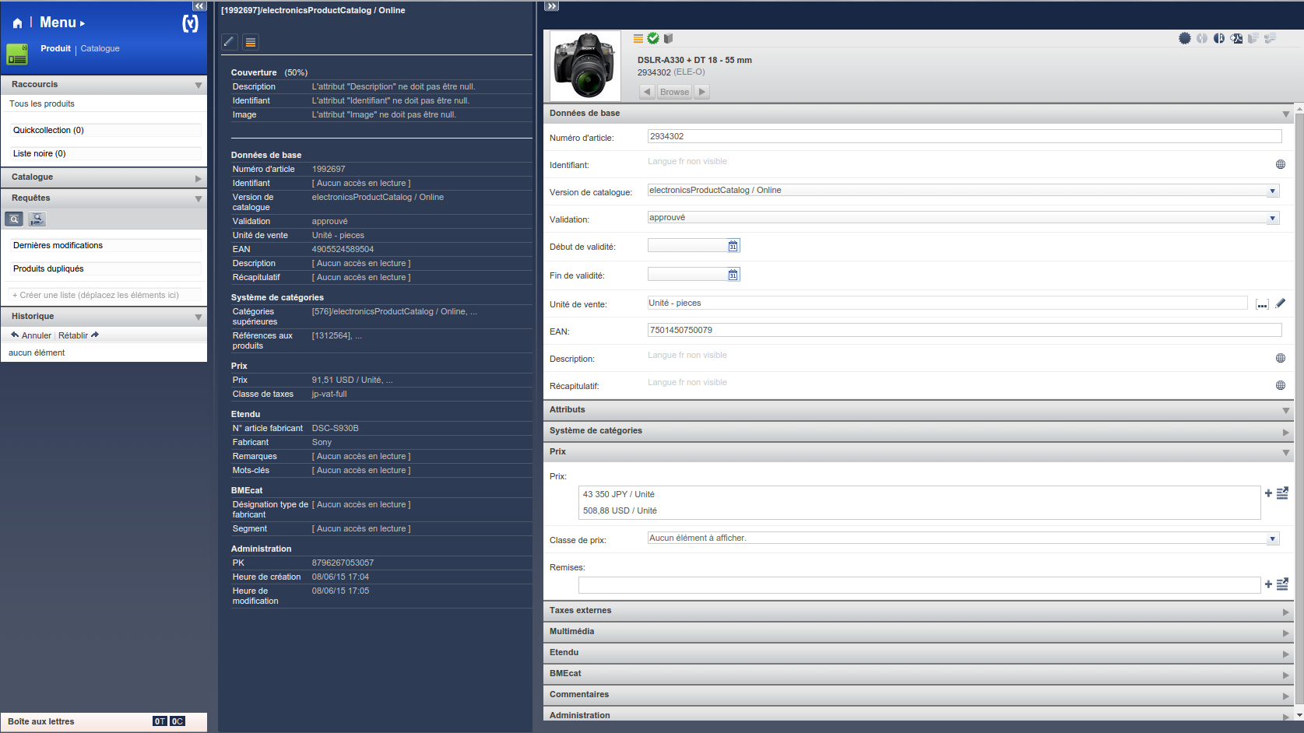Click the 0C comment counter
Image resolution: width=1304 pixels, height=733 pixels.
point(177,721)
